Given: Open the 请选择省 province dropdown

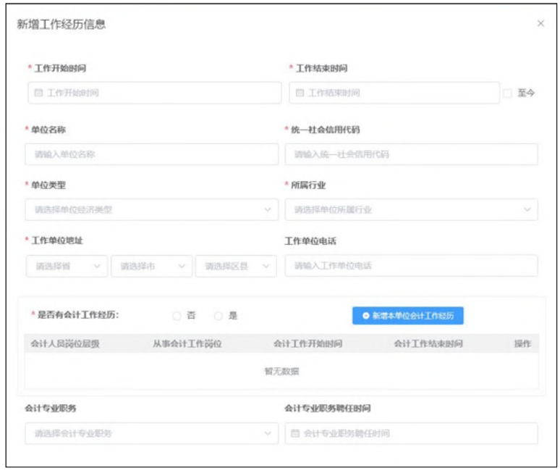Looking at the screenshot, I should click(67, 266).
